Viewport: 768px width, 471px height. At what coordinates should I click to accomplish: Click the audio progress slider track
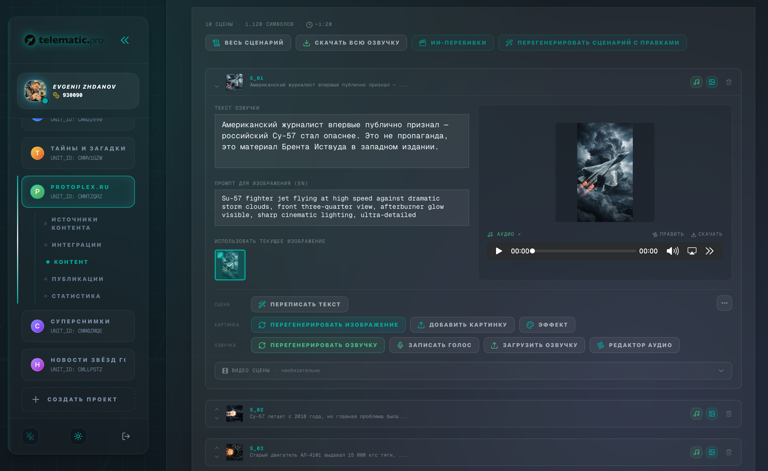584,251
